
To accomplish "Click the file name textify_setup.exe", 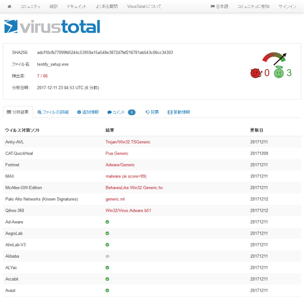I will [x=53, y=64].
